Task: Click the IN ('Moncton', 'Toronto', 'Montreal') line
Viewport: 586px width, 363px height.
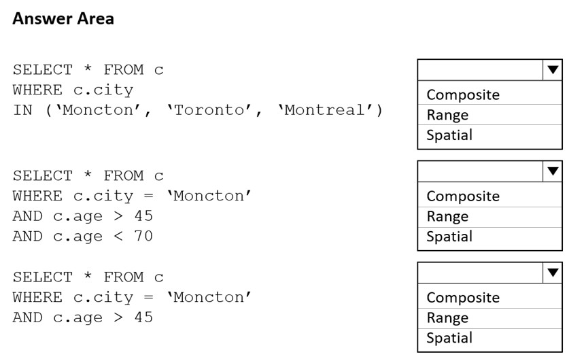Action: [198, 110]
